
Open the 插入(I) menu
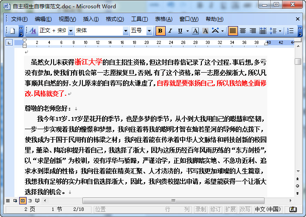click(x=91, y=19)
